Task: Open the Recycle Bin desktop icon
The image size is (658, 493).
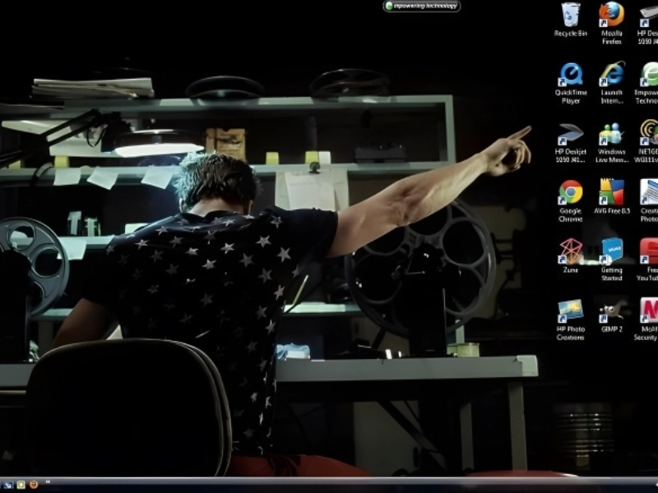Action: point(570,16)
